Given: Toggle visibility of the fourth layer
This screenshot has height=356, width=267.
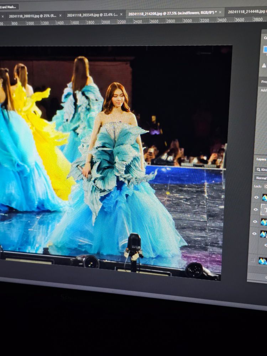Looking at the screenshot, I should [254, 234].
